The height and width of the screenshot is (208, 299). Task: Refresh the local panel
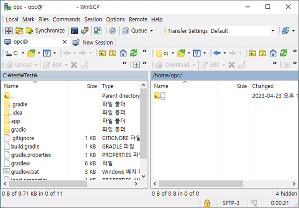coord(134,53)
